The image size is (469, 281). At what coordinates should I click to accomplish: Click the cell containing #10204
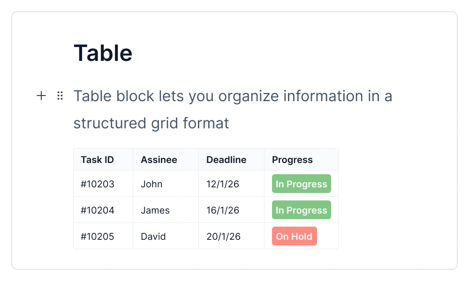click(97, 210)
